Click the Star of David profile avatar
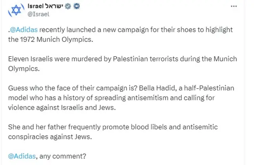This screenshot has height=165, width=254. coord(15,11)
